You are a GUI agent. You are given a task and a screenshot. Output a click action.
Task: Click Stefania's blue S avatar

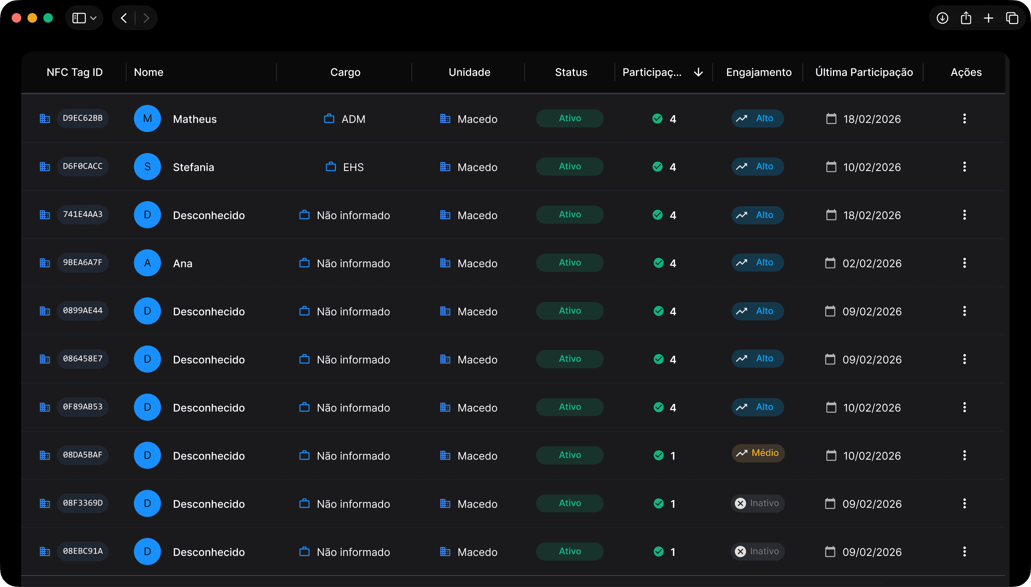tap(147, 166)
